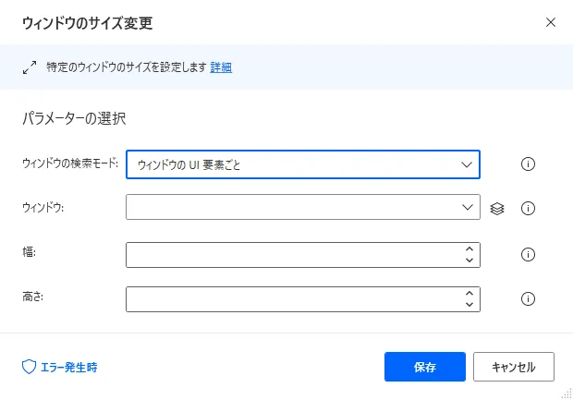Click the 保存 button
573x400 pixels.
(425, 367)
